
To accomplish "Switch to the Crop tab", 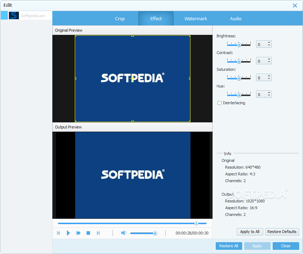I will pyautogui.click(x=120, y=19).
